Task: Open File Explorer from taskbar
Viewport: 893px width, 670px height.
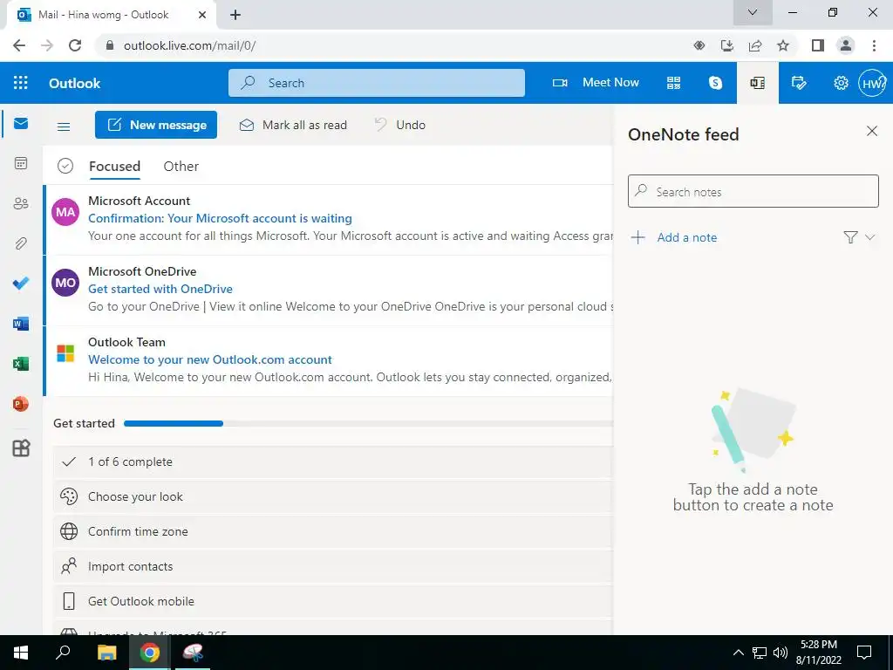Action: (106, 653)
